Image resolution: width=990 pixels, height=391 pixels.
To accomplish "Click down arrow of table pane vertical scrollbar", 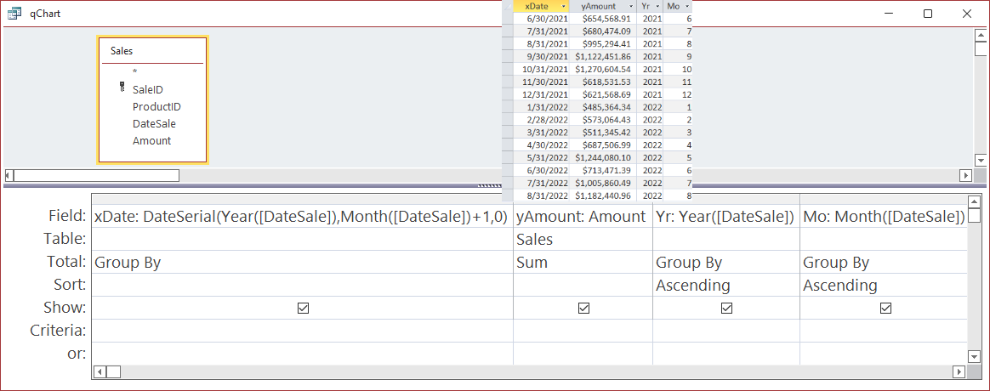I will (981, 160).
